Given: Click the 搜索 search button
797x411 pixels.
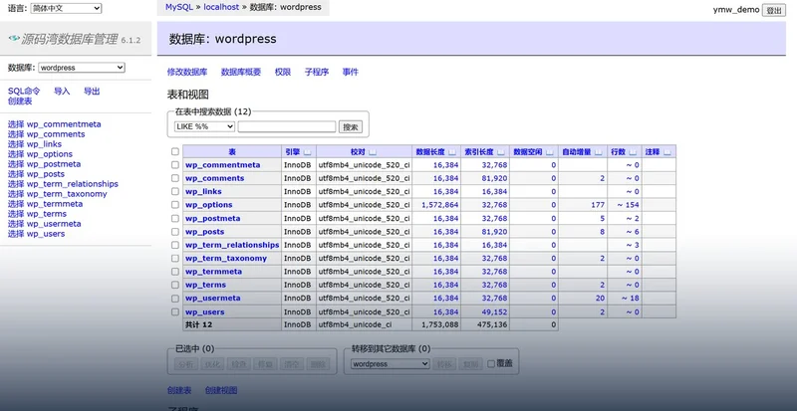Looking at the screenshot, I should (351, 127).
